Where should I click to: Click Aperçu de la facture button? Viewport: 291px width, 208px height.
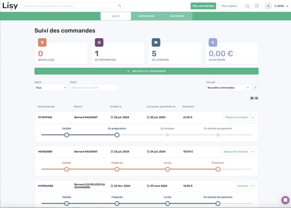coord(236,152)
